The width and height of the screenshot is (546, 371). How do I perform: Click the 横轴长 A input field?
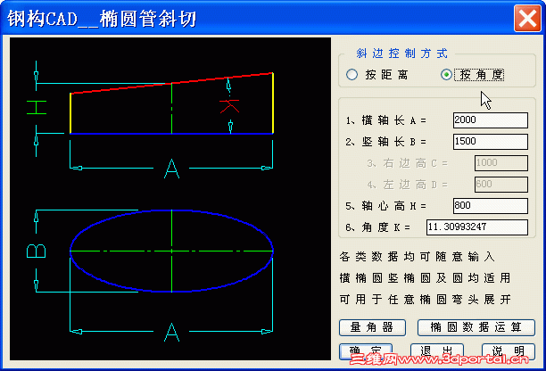pos(491,120)
